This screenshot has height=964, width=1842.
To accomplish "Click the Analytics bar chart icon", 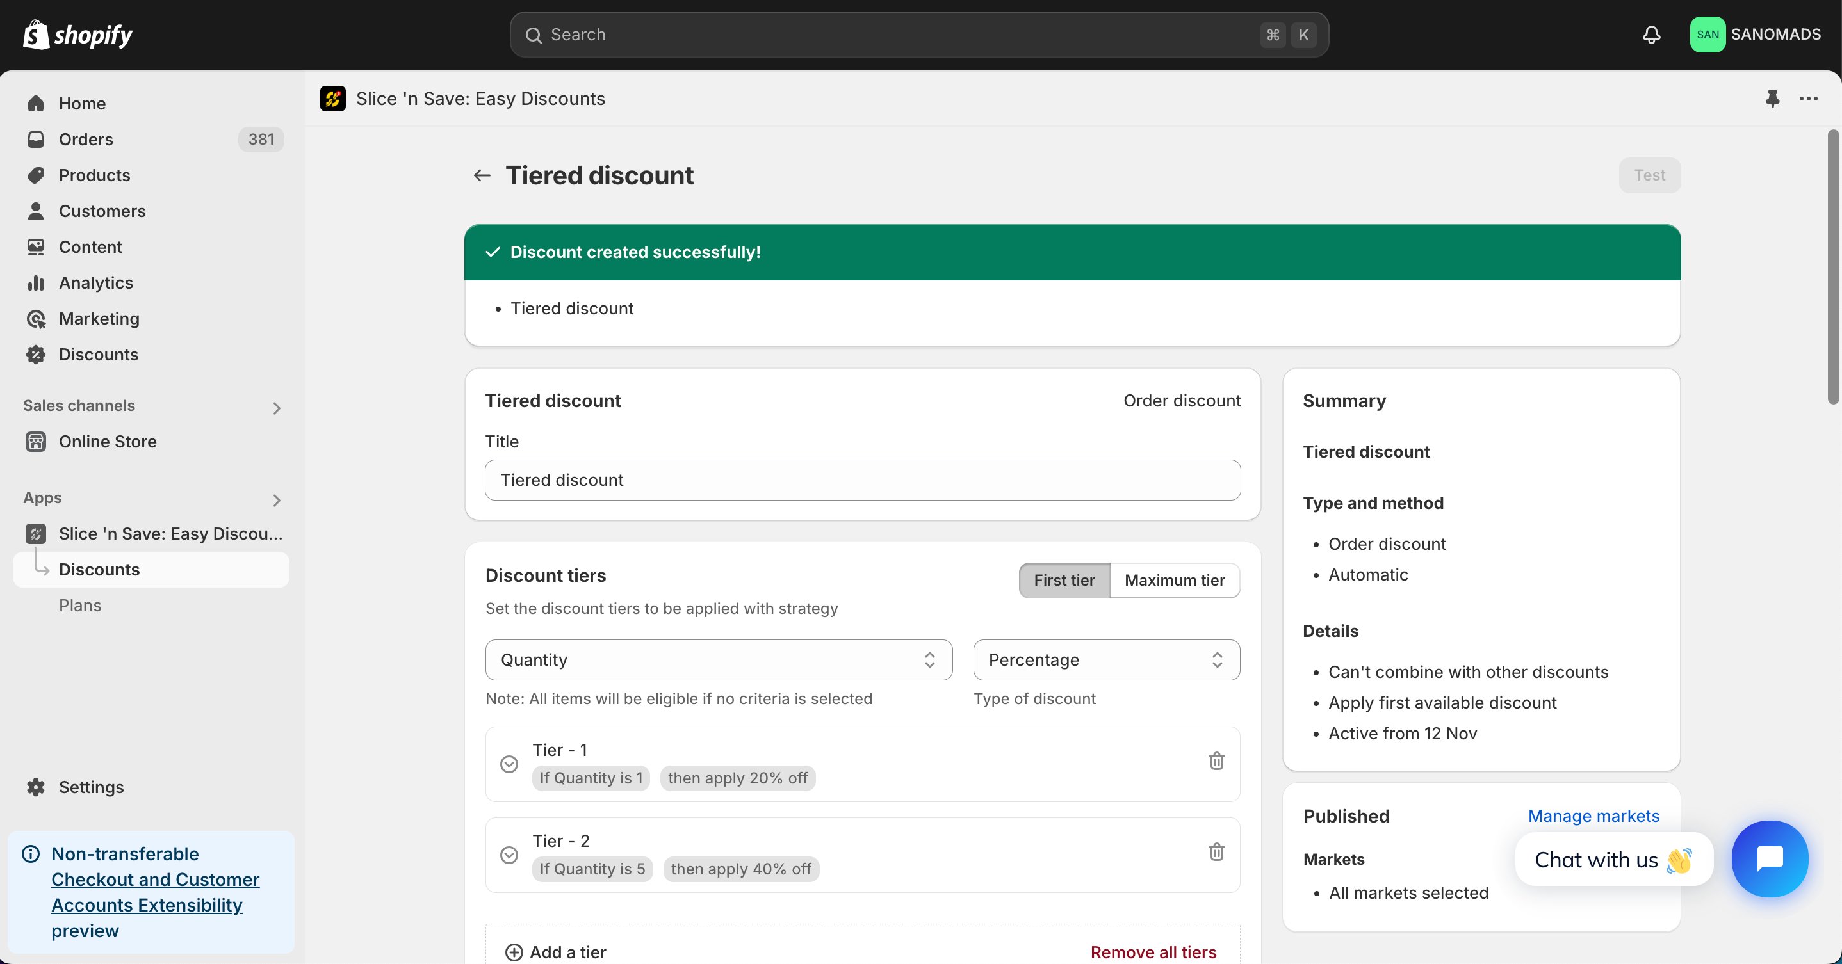I will [36, 283].
